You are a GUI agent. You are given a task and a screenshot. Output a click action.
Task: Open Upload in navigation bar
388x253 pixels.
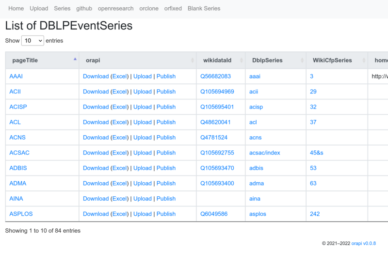[39, 8]
